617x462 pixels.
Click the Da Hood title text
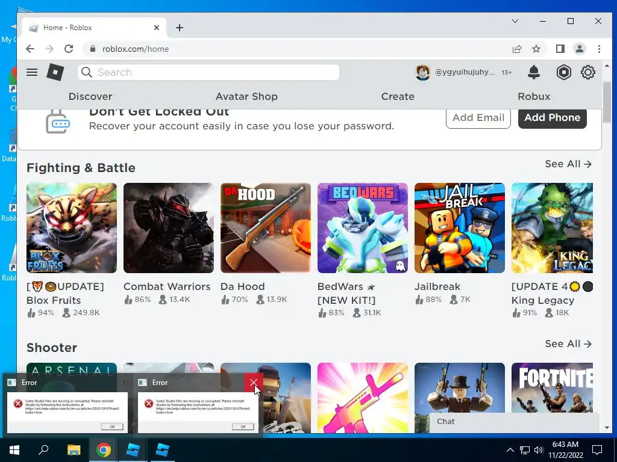pyautogui.click(x=242, y=287)
